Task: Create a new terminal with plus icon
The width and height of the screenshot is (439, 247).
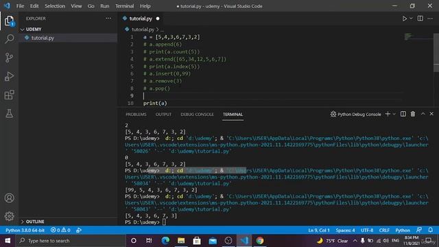Action: click(388, 114)
